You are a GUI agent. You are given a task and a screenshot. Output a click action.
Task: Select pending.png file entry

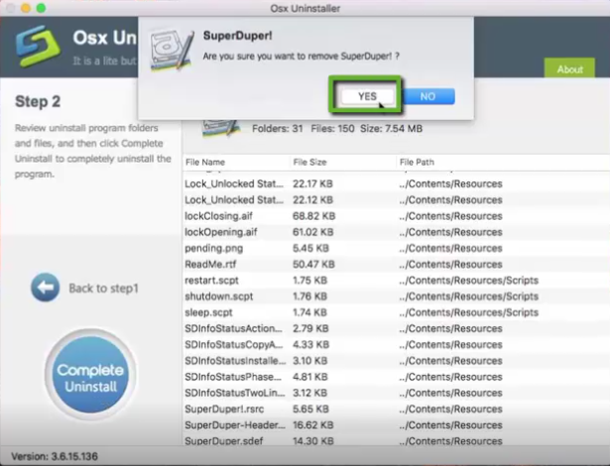click(x=396, y=248)
